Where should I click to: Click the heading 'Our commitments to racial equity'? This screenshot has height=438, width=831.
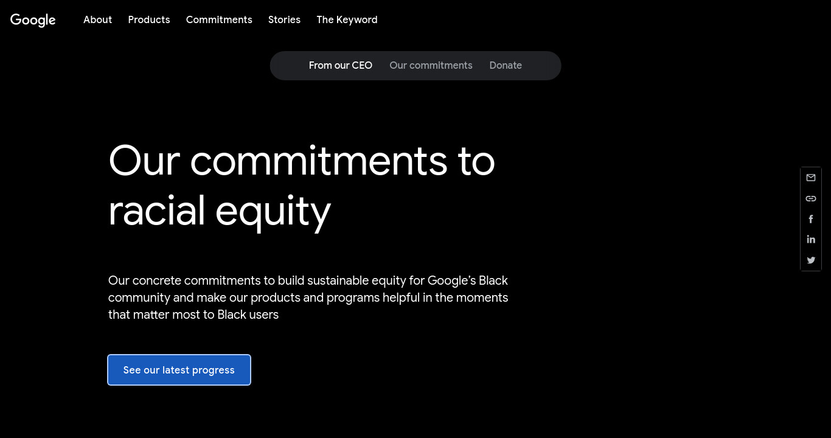tap(302, 186)
